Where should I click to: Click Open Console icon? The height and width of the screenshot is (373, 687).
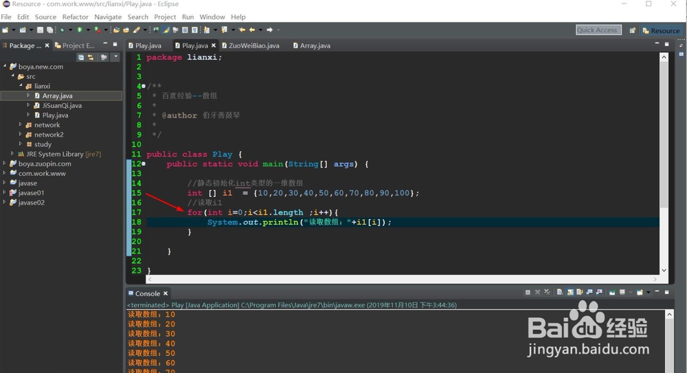click(640, 292)
